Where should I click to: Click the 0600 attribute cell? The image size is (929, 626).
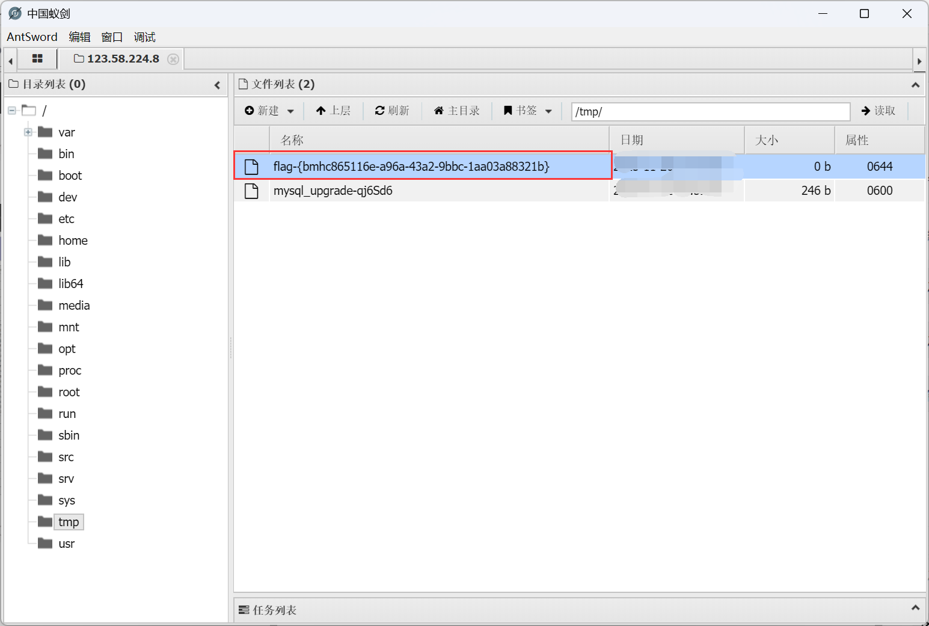[x=880, y=191]
